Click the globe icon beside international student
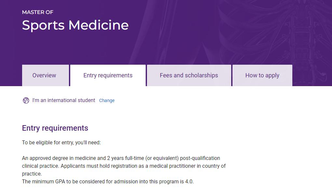 (x=26, y=100)
